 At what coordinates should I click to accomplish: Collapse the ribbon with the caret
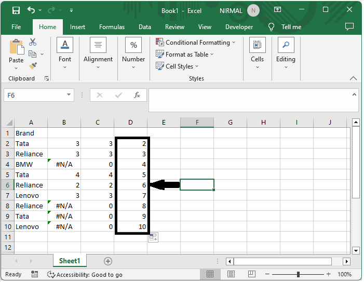(353, 78)
